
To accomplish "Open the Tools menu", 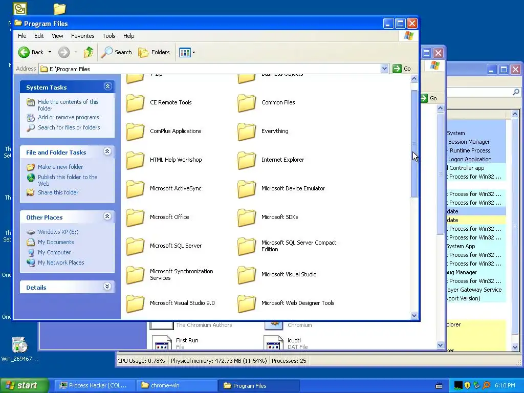I will (109, 36).
